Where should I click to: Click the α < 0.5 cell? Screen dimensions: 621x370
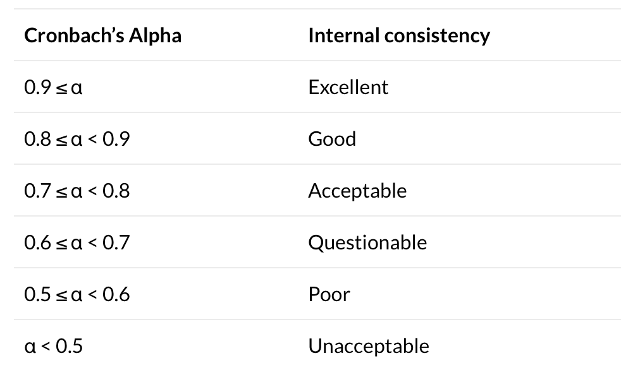(54, 346)
